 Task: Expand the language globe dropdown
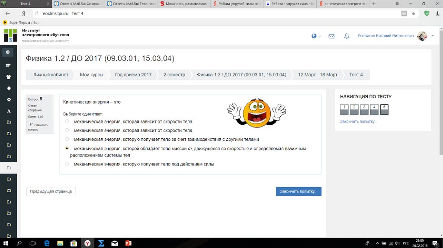(x=316, y=36)
